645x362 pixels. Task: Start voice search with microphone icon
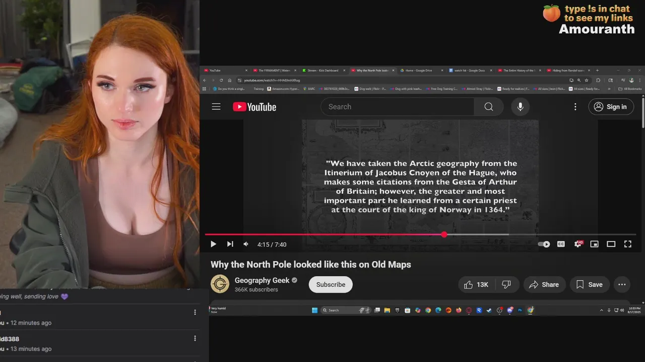(x=520, y=107)
